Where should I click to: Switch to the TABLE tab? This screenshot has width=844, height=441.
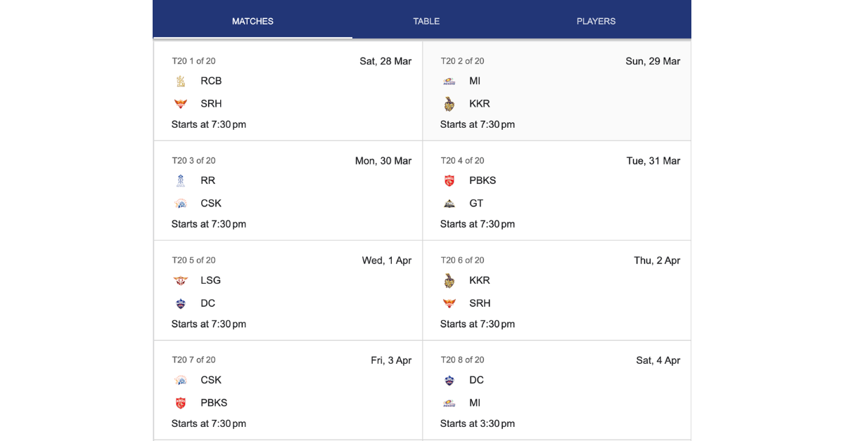[426, 21]
